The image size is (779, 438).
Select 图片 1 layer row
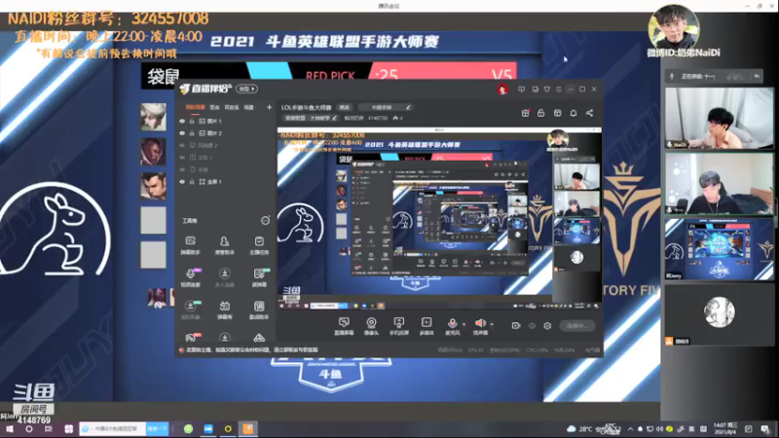point(225,121)
